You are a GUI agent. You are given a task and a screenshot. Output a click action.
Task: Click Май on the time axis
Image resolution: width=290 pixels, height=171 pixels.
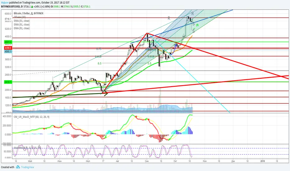coord(30,161)
